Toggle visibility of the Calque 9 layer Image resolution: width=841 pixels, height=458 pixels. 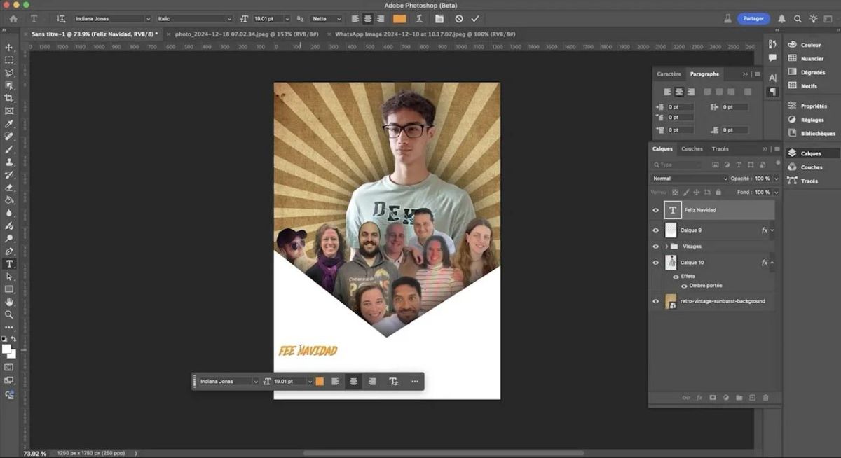pyautogui.click(x=656, y=230)
